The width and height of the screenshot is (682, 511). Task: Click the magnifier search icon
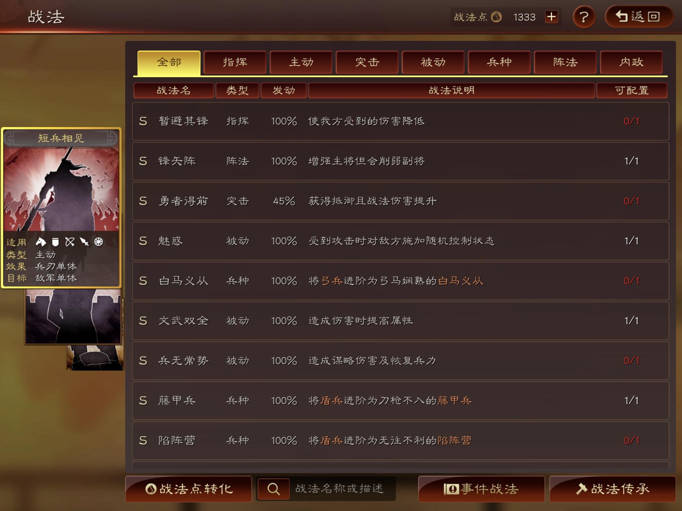[273, 489]
